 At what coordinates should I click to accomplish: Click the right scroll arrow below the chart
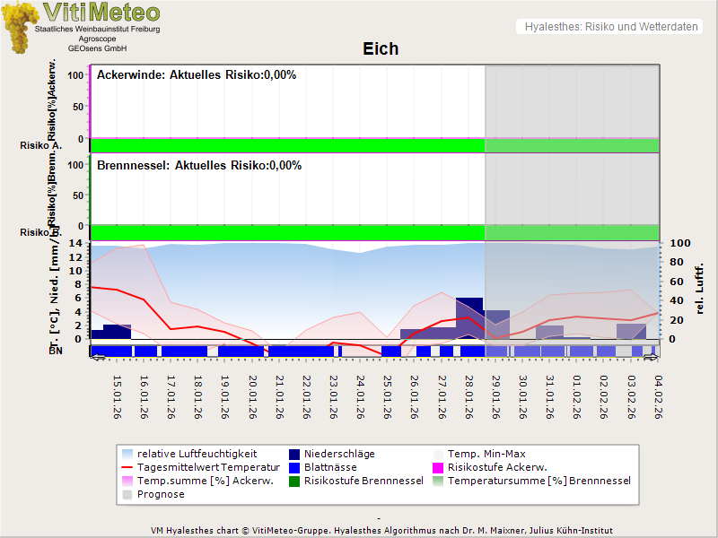(x=651, y=357)
